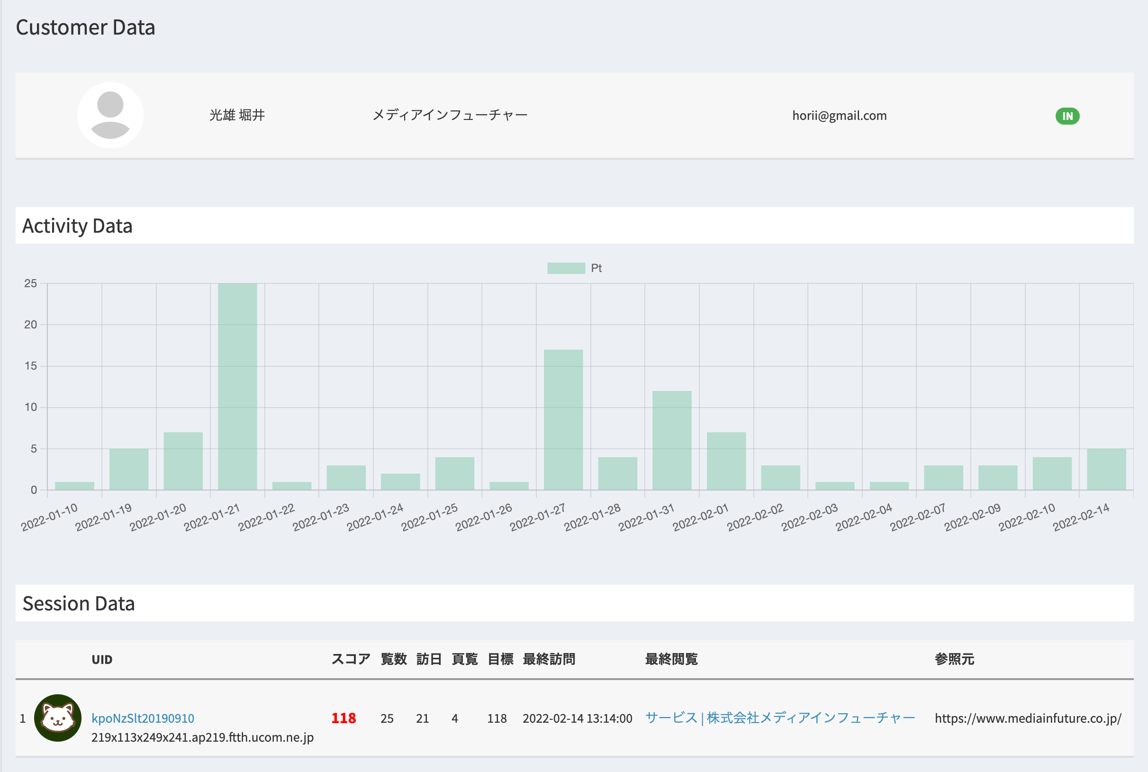Toggle the Pt legend color swatch
This screenshot has height=772, width=1148.
tap(565, 268)
